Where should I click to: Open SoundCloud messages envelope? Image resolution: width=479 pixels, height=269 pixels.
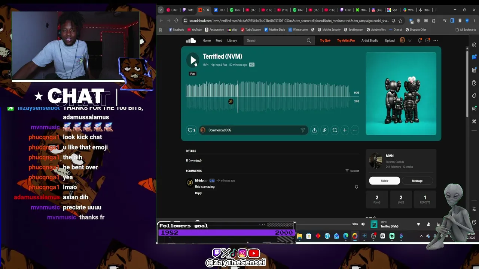coord(428,40)
